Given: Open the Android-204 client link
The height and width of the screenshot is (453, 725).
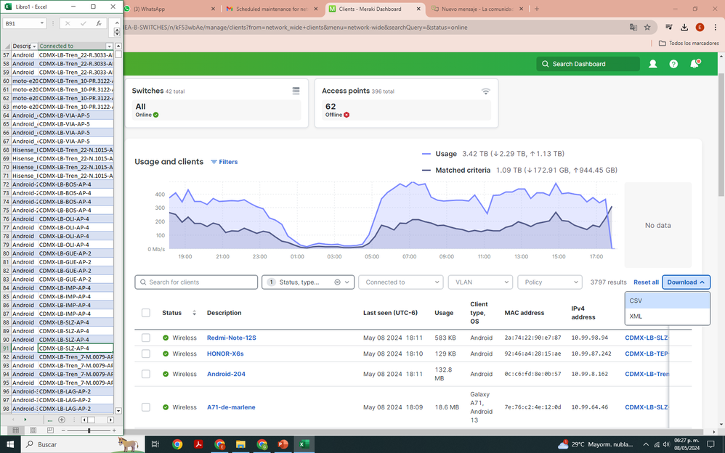Looking at the screenshot, I should pos(228,374).
